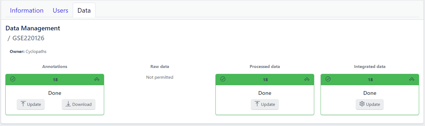Collapse the Integrated data card chevron
Screen dimensions: 425x126
pos(412,79)
